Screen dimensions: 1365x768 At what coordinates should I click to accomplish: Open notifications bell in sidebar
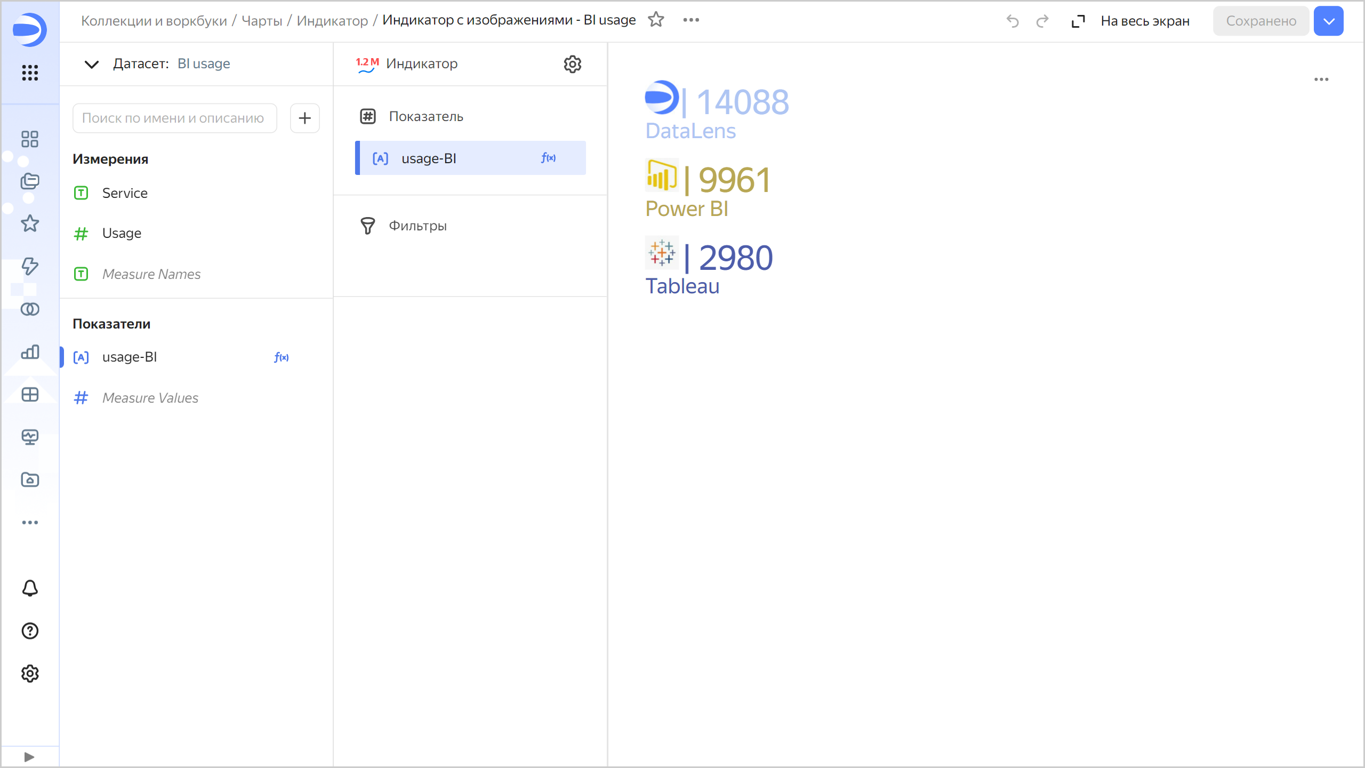point(30,588)
